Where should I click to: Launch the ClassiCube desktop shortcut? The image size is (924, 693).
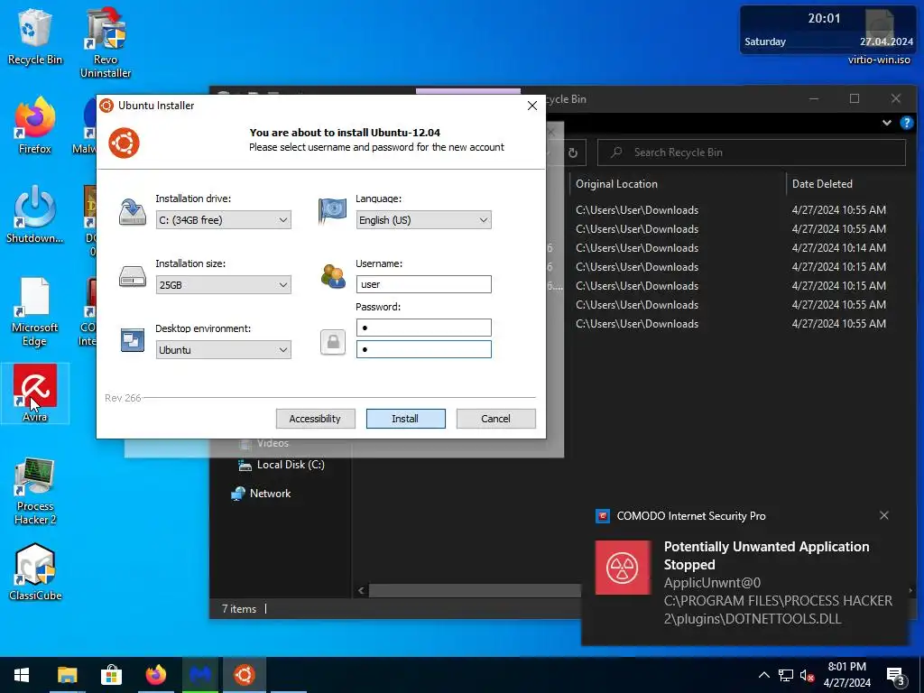tap(35, 571)
